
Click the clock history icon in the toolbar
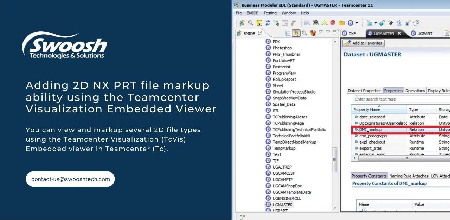pyautogui.click(x=416, y=23)
